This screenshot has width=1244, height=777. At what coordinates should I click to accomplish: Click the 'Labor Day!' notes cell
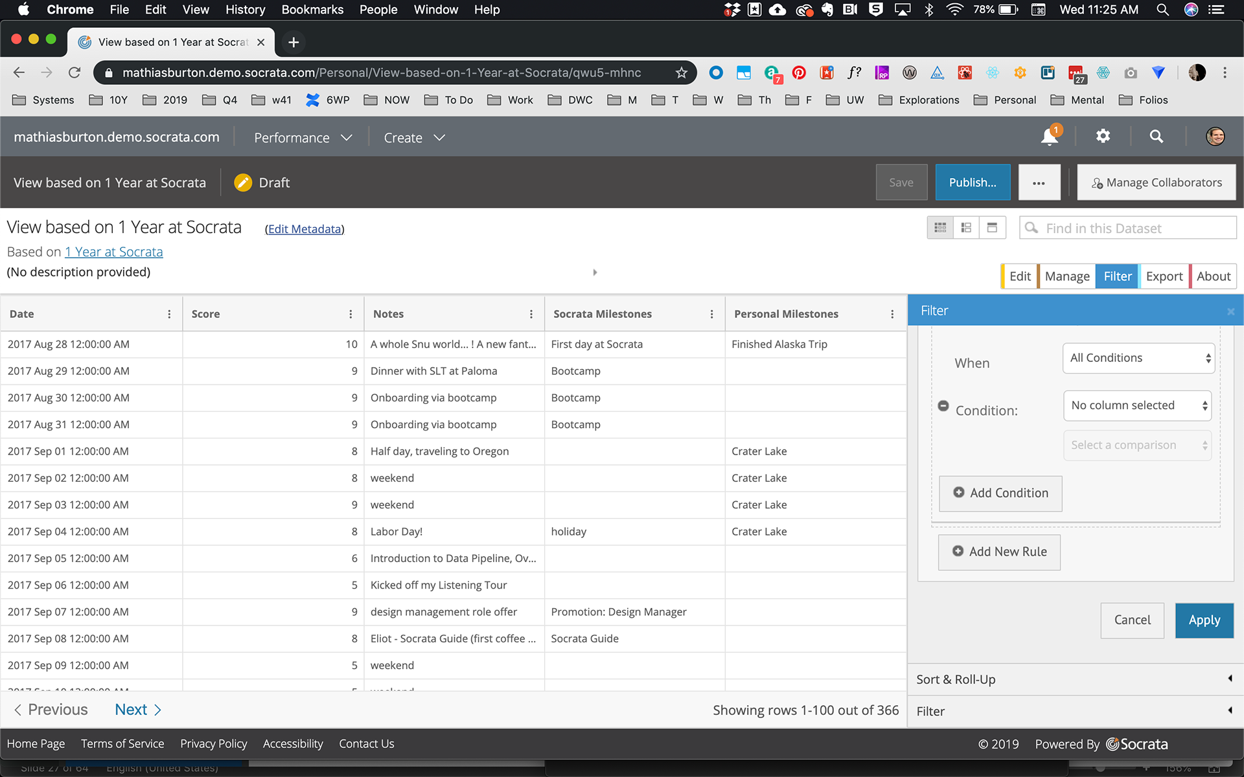click(454, 532)
